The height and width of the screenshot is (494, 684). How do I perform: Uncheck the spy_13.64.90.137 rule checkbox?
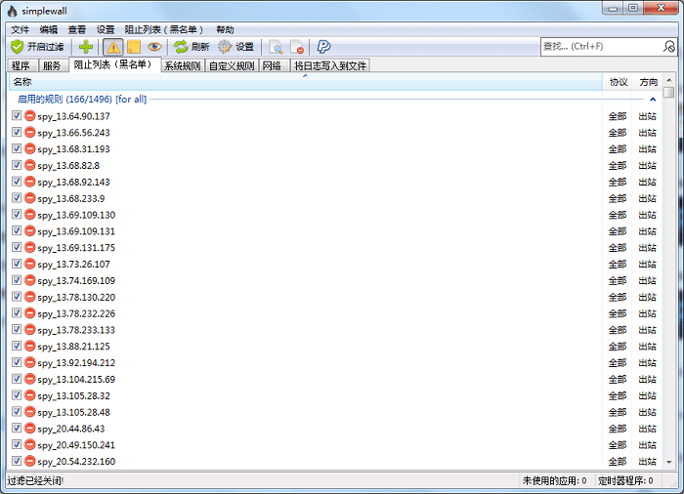tap(17, 116)
